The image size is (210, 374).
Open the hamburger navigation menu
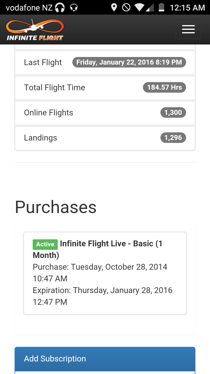[188, 29]
